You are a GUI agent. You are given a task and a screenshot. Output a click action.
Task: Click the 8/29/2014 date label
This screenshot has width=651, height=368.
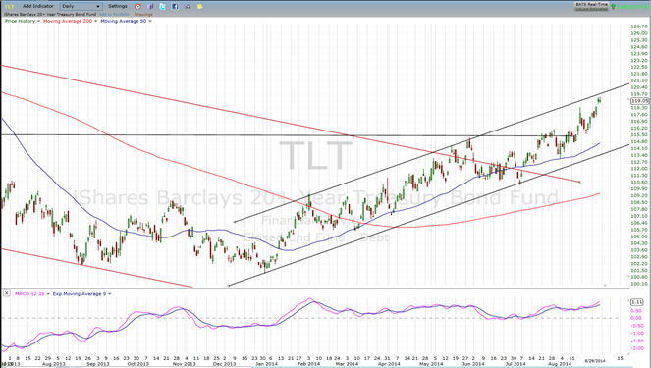(x=594, y=361)
